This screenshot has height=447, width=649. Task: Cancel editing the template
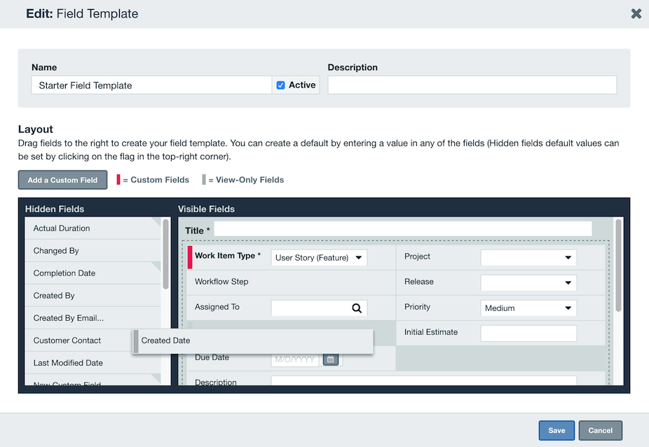tap(600, 430)
